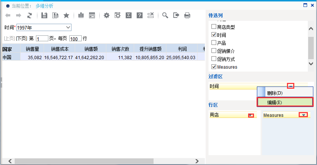Select the 中国 row header cell

11,57
